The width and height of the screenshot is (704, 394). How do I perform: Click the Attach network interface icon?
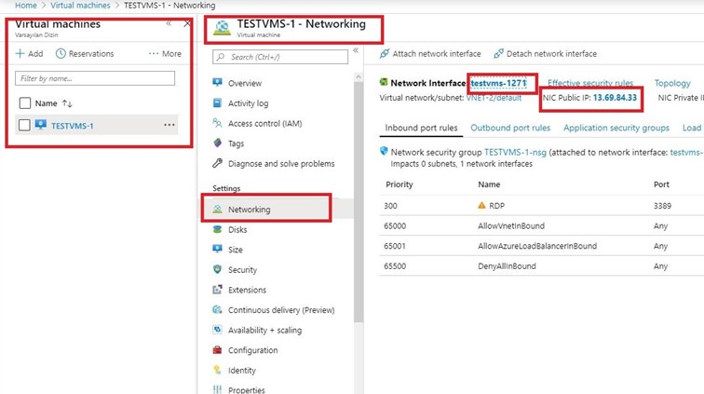[385, 53]
